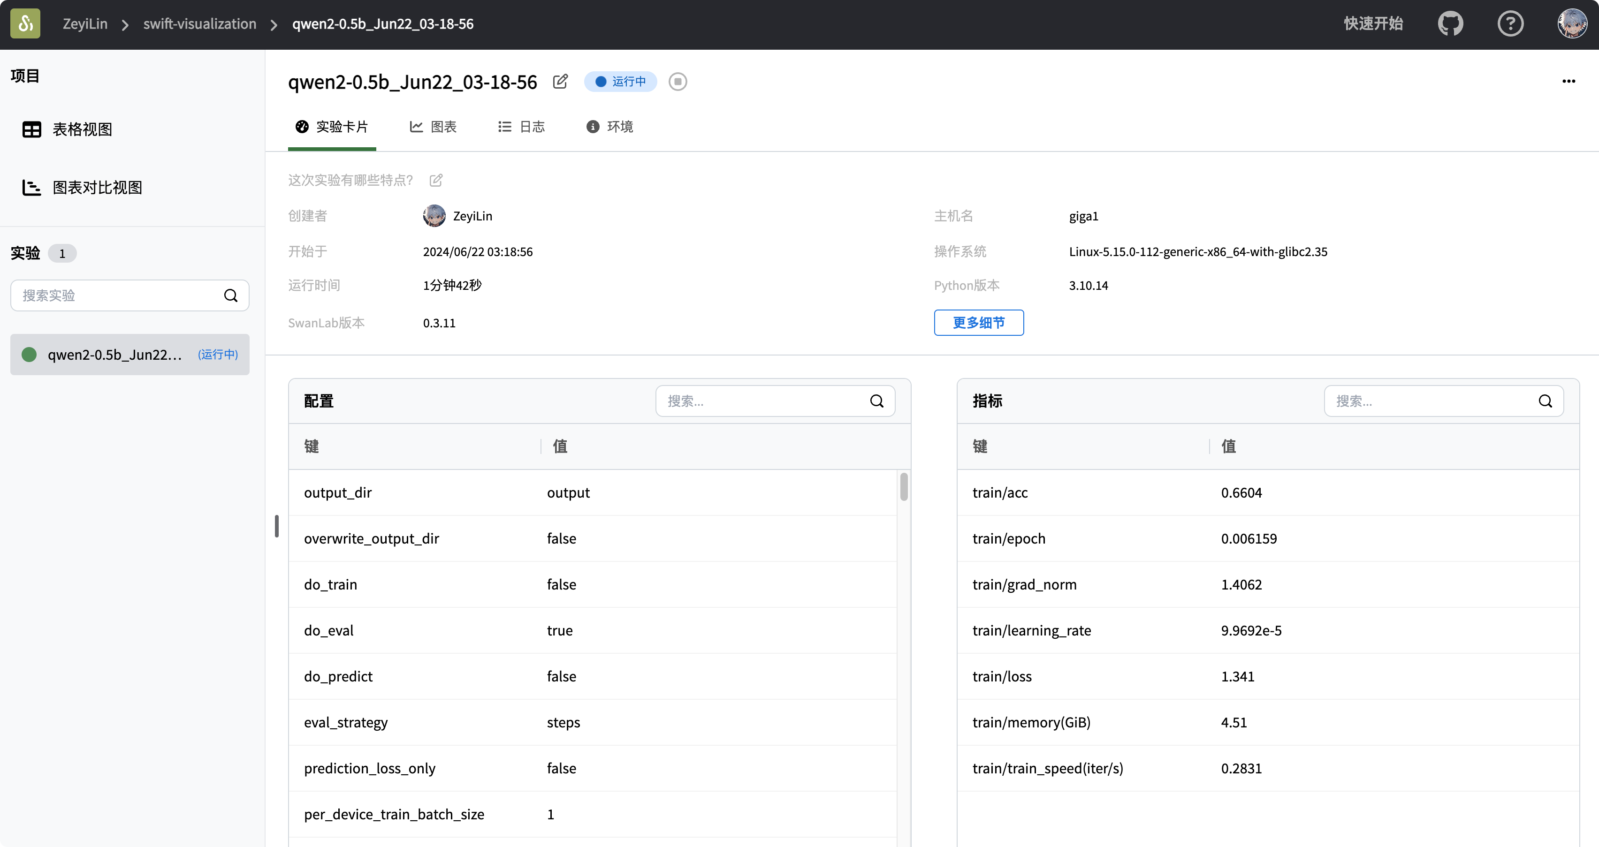Click the search icon in 指标 panel
The height and width of the screenshot is (847, 1599).
[1545, 401]
